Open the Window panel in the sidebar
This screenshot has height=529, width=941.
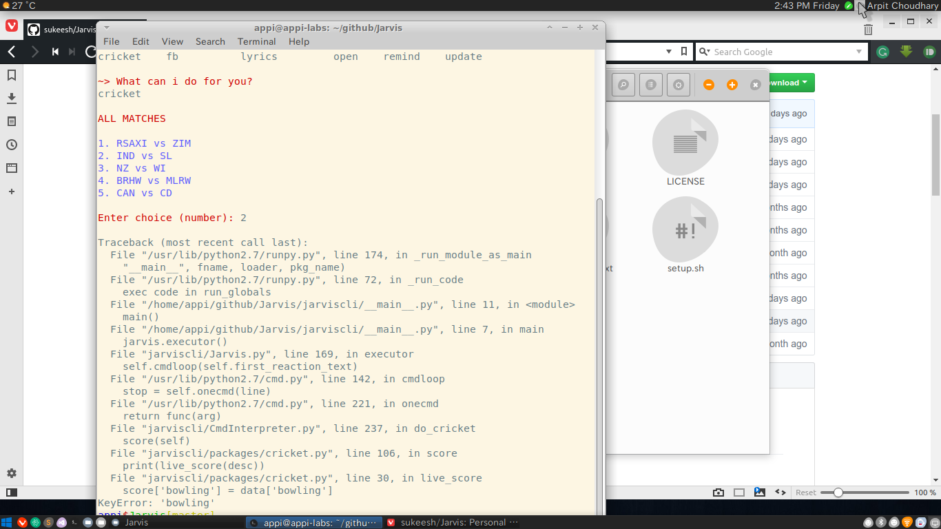click(x=11, y=167)
